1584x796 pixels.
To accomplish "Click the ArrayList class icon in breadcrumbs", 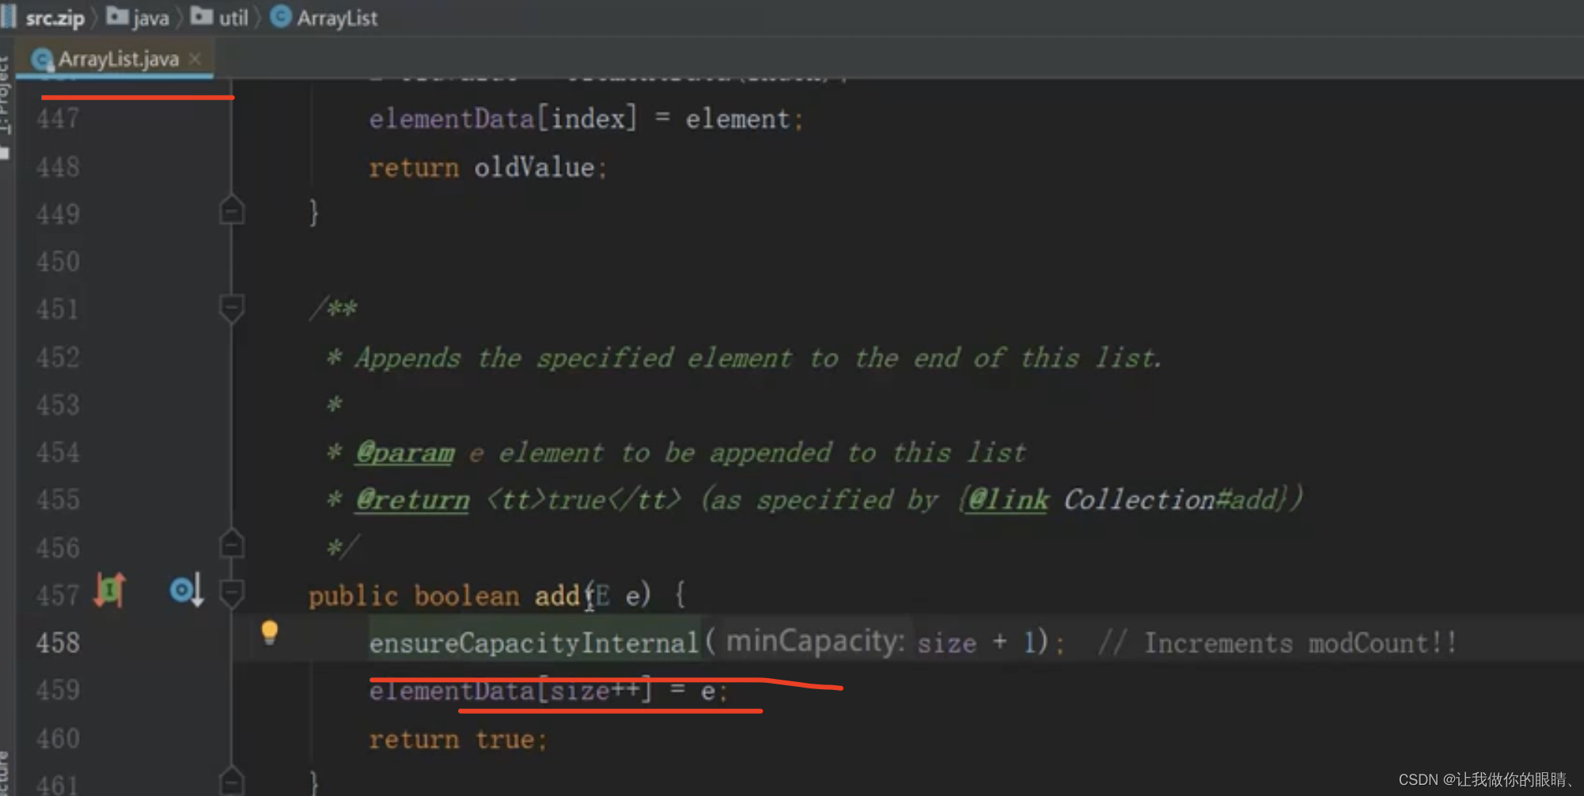I will coord(281,17).
